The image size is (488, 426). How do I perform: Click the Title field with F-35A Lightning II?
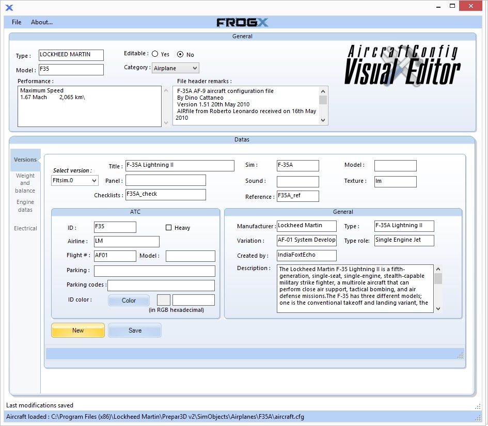coord(180,166)
